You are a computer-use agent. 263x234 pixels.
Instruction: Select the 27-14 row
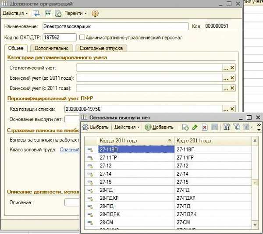168,174
